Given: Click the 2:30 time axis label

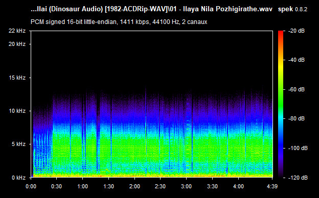Looking at the screenshot, I should click(x=161, y=186).
